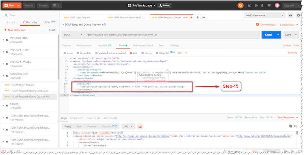Open the user avatar menu
304x155 pixels.
[277, 5]
